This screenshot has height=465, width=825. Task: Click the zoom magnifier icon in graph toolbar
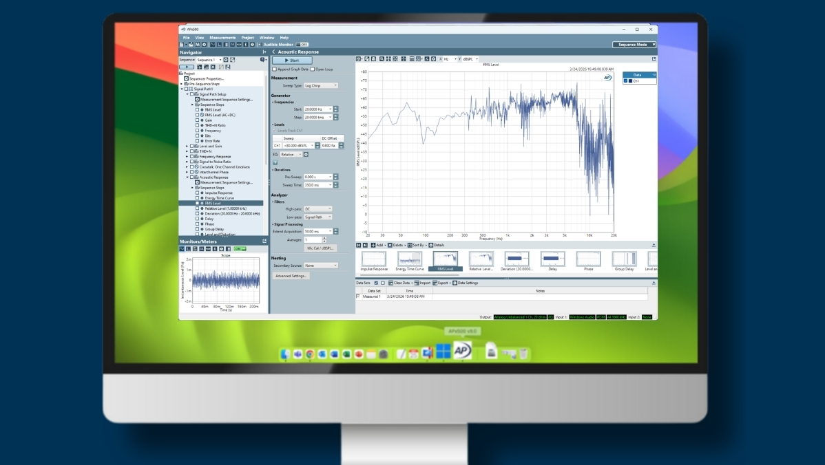[382, 59]
